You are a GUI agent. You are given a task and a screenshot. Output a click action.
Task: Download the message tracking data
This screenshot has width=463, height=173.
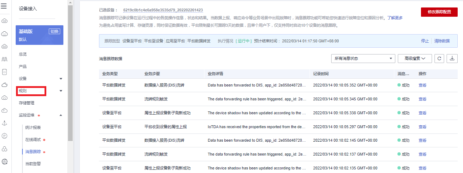[x=453, y=58]
